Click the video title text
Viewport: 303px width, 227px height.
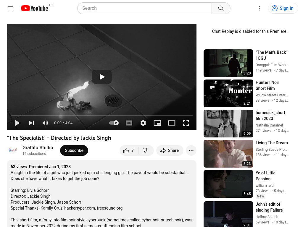(x=59, y=138)
